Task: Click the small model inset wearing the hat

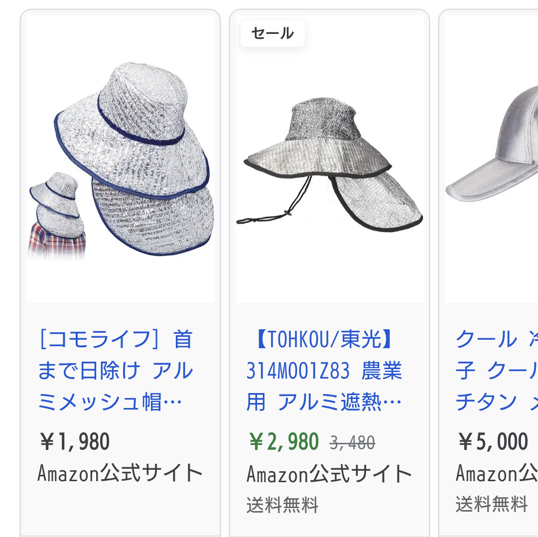Action: click(x=57, y=216)
